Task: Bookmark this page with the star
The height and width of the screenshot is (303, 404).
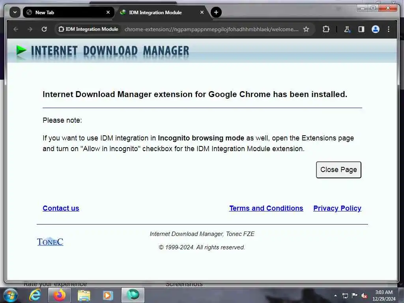Action: pos(306,29)
